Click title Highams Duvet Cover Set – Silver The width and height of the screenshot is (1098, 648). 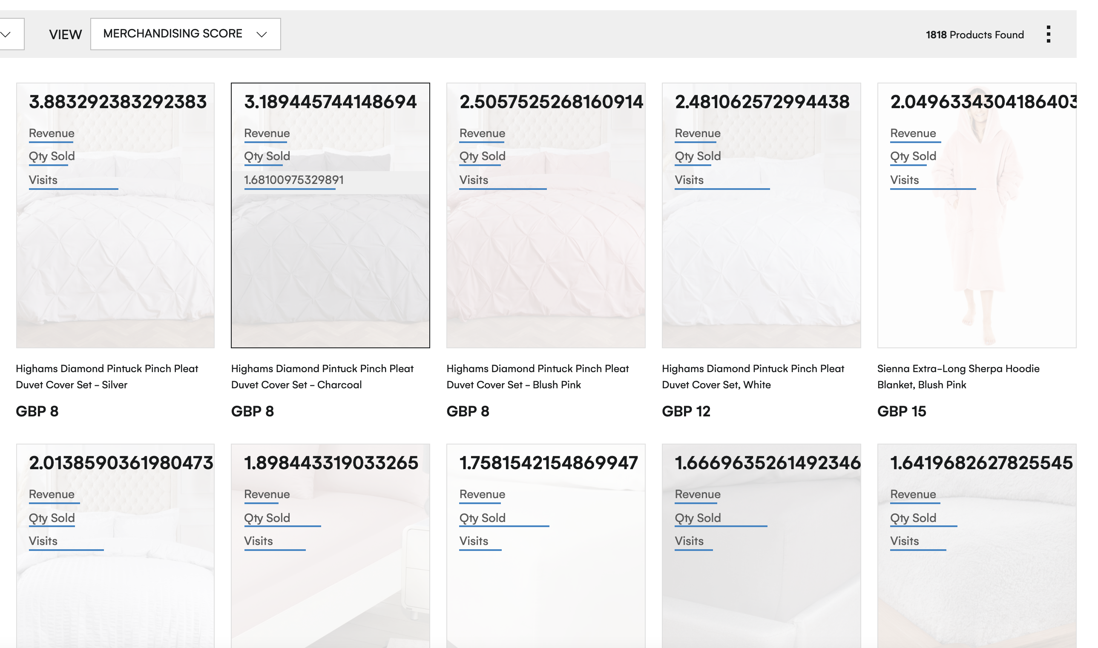(107, 376)
